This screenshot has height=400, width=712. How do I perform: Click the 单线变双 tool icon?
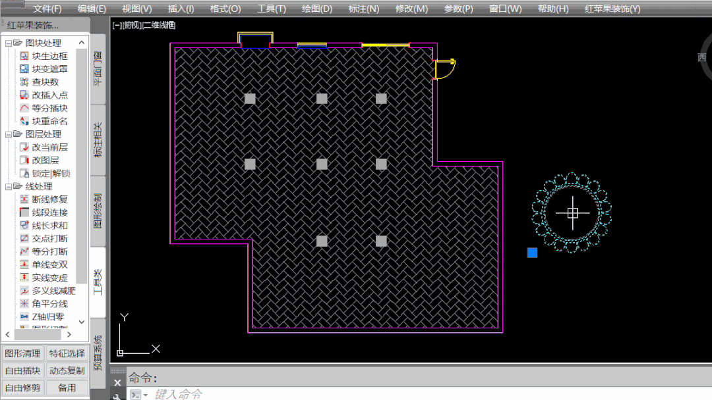24,264
